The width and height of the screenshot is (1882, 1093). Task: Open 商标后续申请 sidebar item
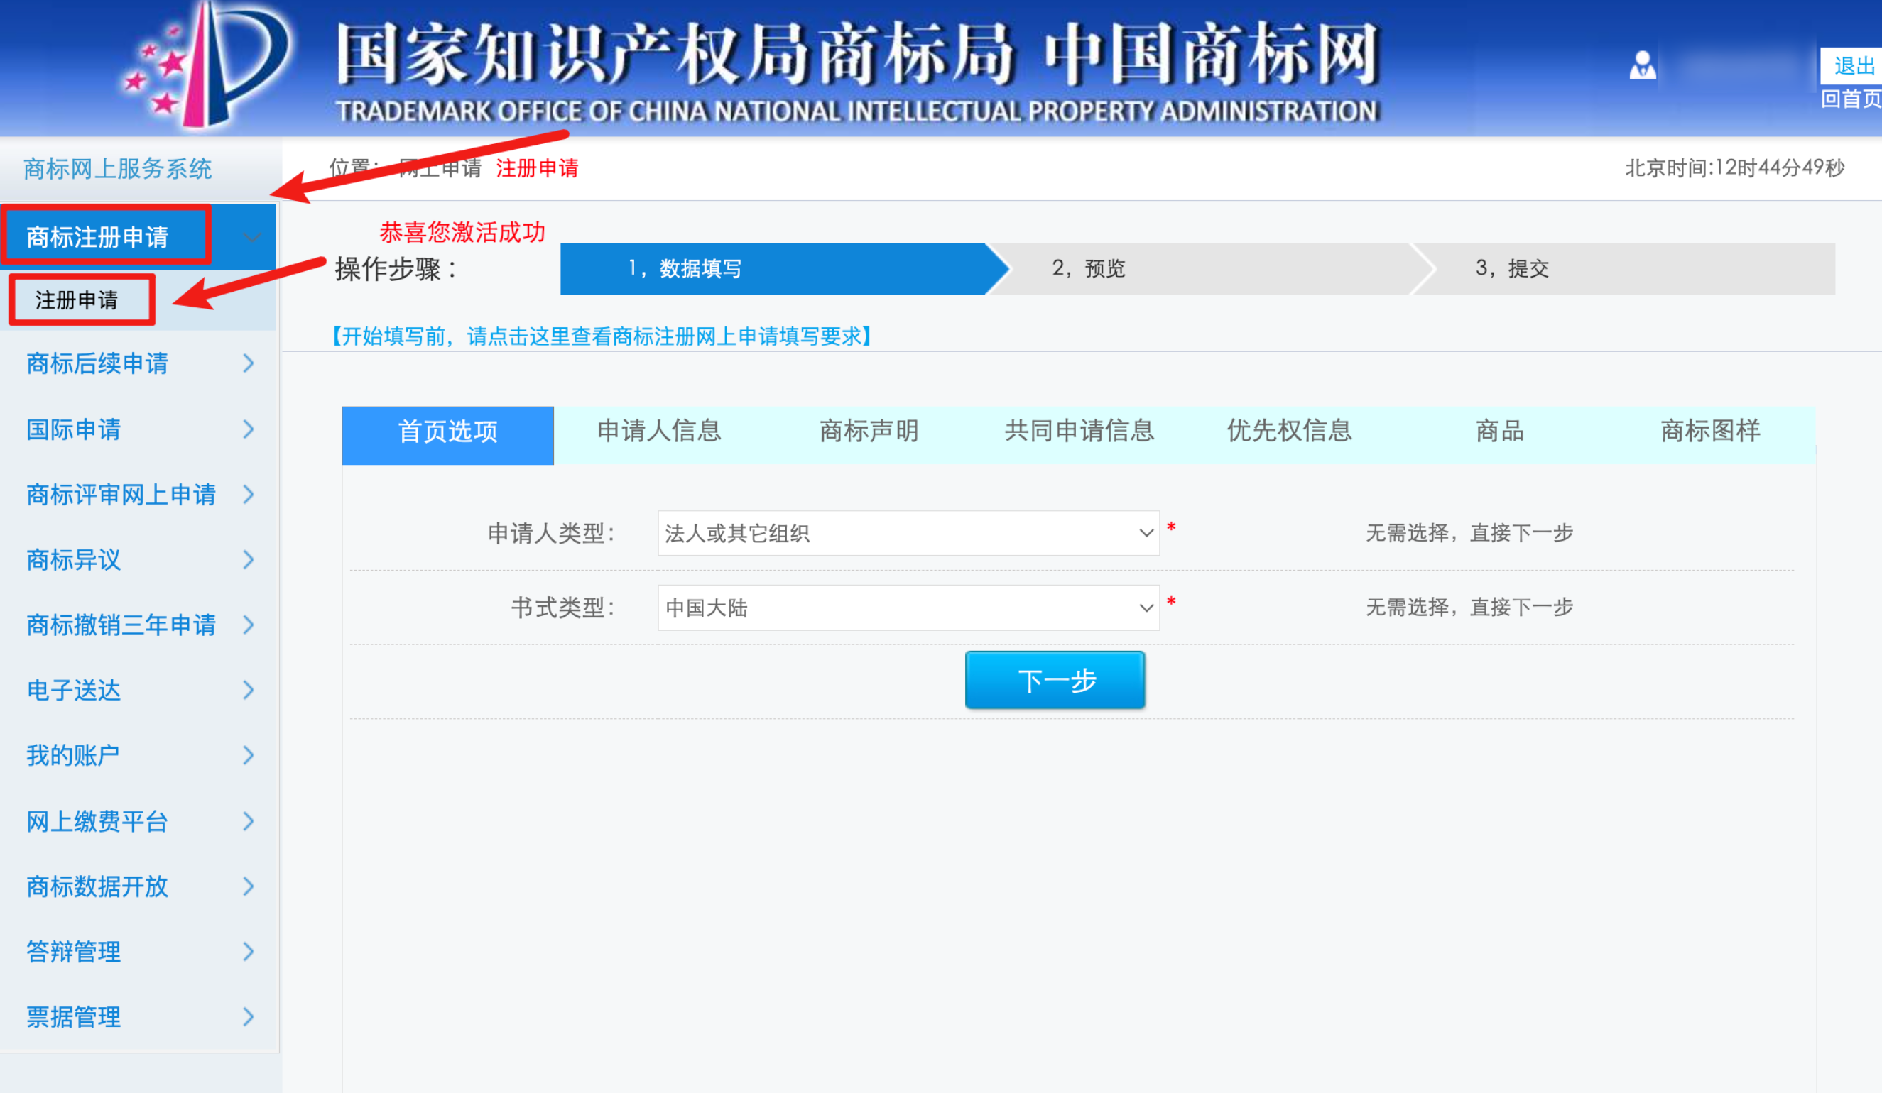(97, 363)
